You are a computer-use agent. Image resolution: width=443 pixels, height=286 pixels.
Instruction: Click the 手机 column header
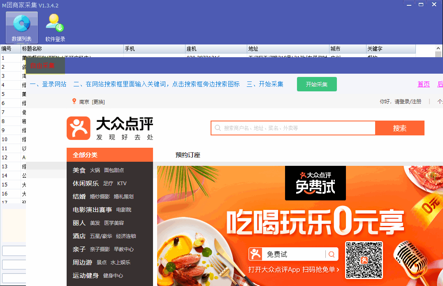[155, 49]
